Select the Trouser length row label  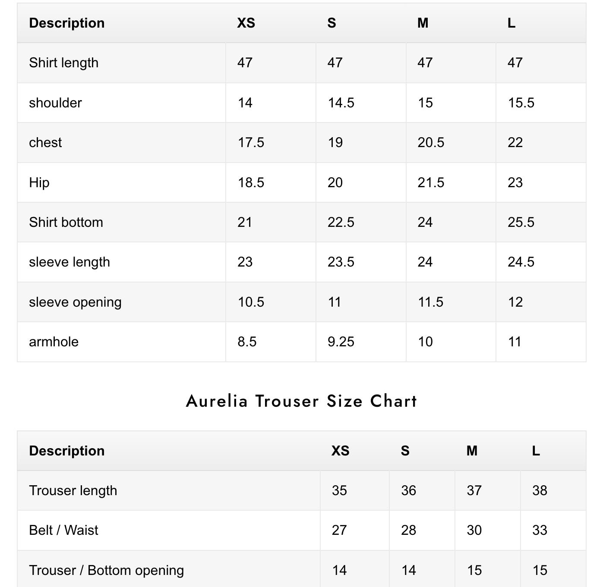tap(73, 491)
